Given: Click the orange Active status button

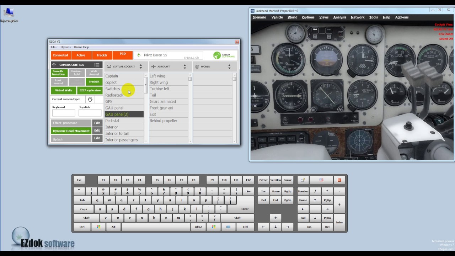Looking at the screenshot, I should pos(81,55).
